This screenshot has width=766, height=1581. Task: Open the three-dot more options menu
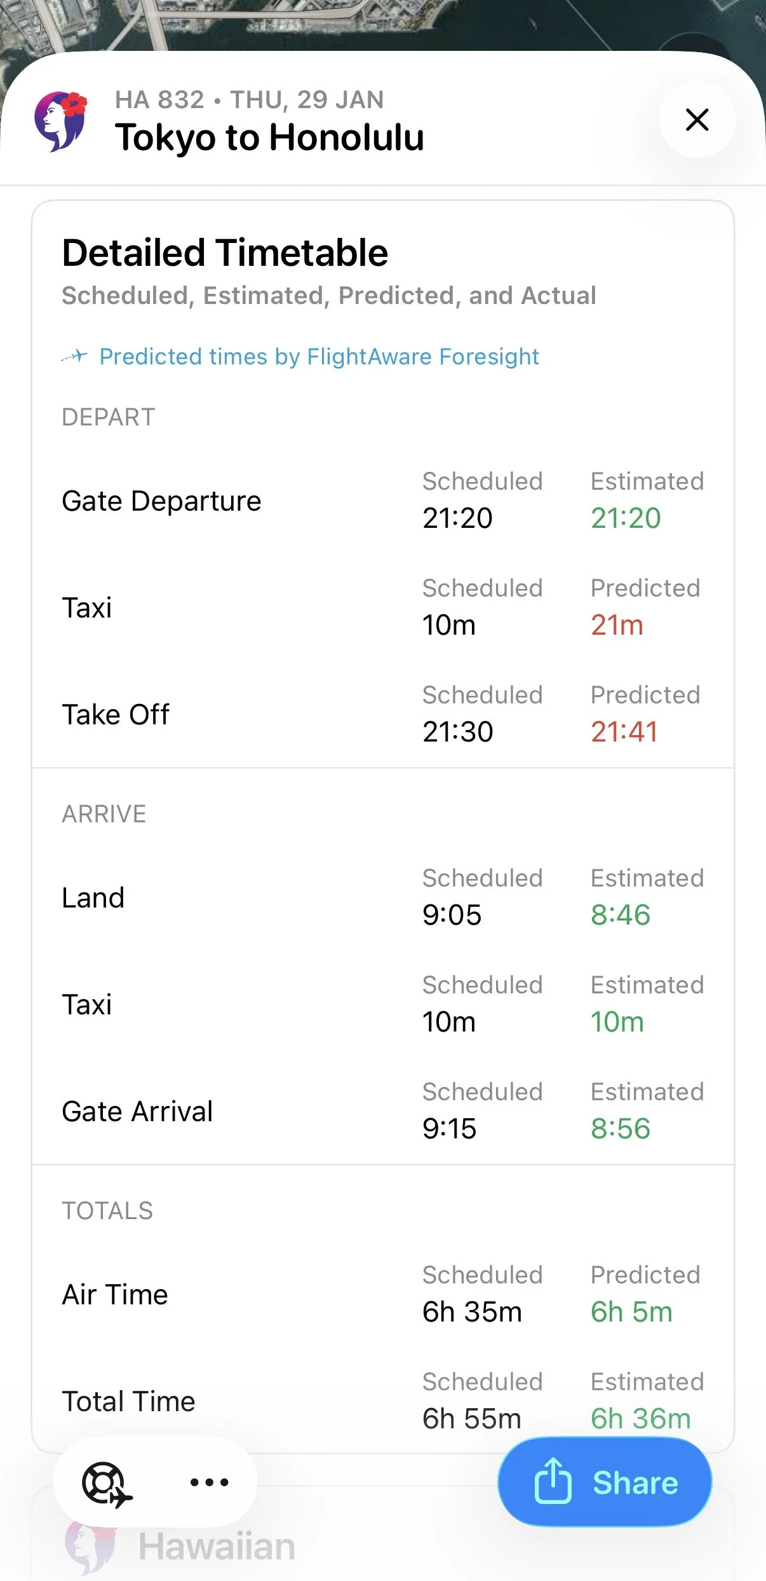click(x=210, y=1482)
